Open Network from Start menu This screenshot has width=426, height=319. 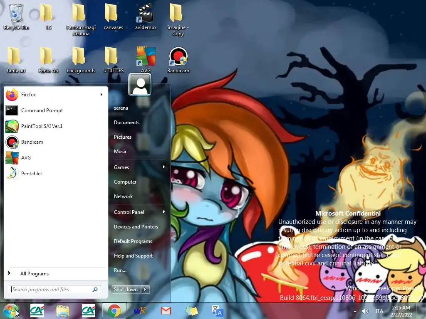123,196
